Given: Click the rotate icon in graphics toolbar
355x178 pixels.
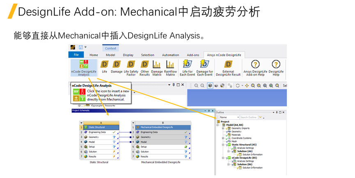Looking at the screenshot, I should 238,85.
